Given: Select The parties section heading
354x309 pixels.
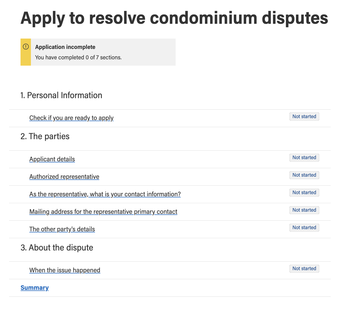Looking at the screenshot, I should [45, 136].
